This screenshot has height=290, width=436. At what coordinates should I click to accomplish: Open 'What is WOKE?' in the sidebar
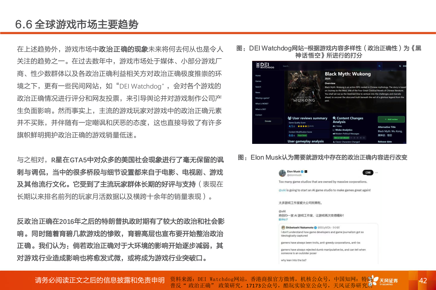(x=262, y=104)
